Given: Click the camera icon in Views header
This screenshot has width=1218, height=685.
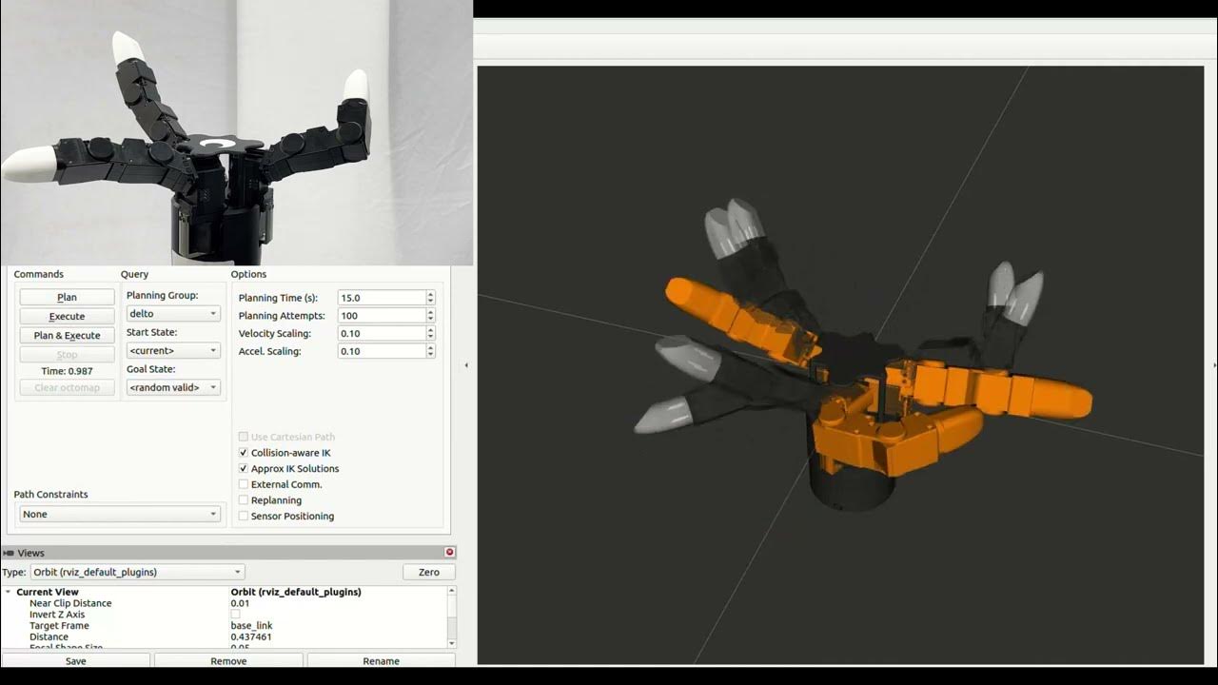Looking at the screenshot, I should pyautogui.click(x=9, y=553).
